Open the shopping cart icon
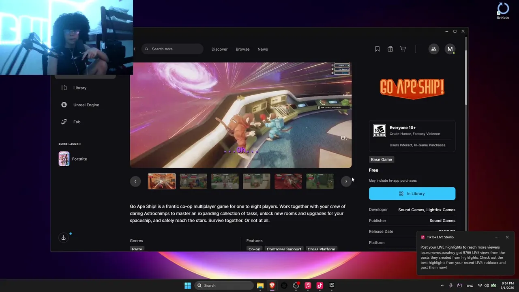The height and width of the screenshot is (292, 519). click(403, 49)
